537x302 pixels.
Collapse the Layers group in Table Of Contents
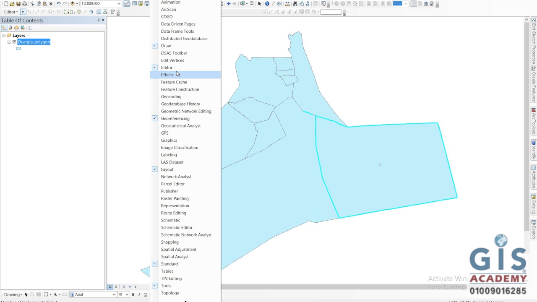[x=4, y=36]
